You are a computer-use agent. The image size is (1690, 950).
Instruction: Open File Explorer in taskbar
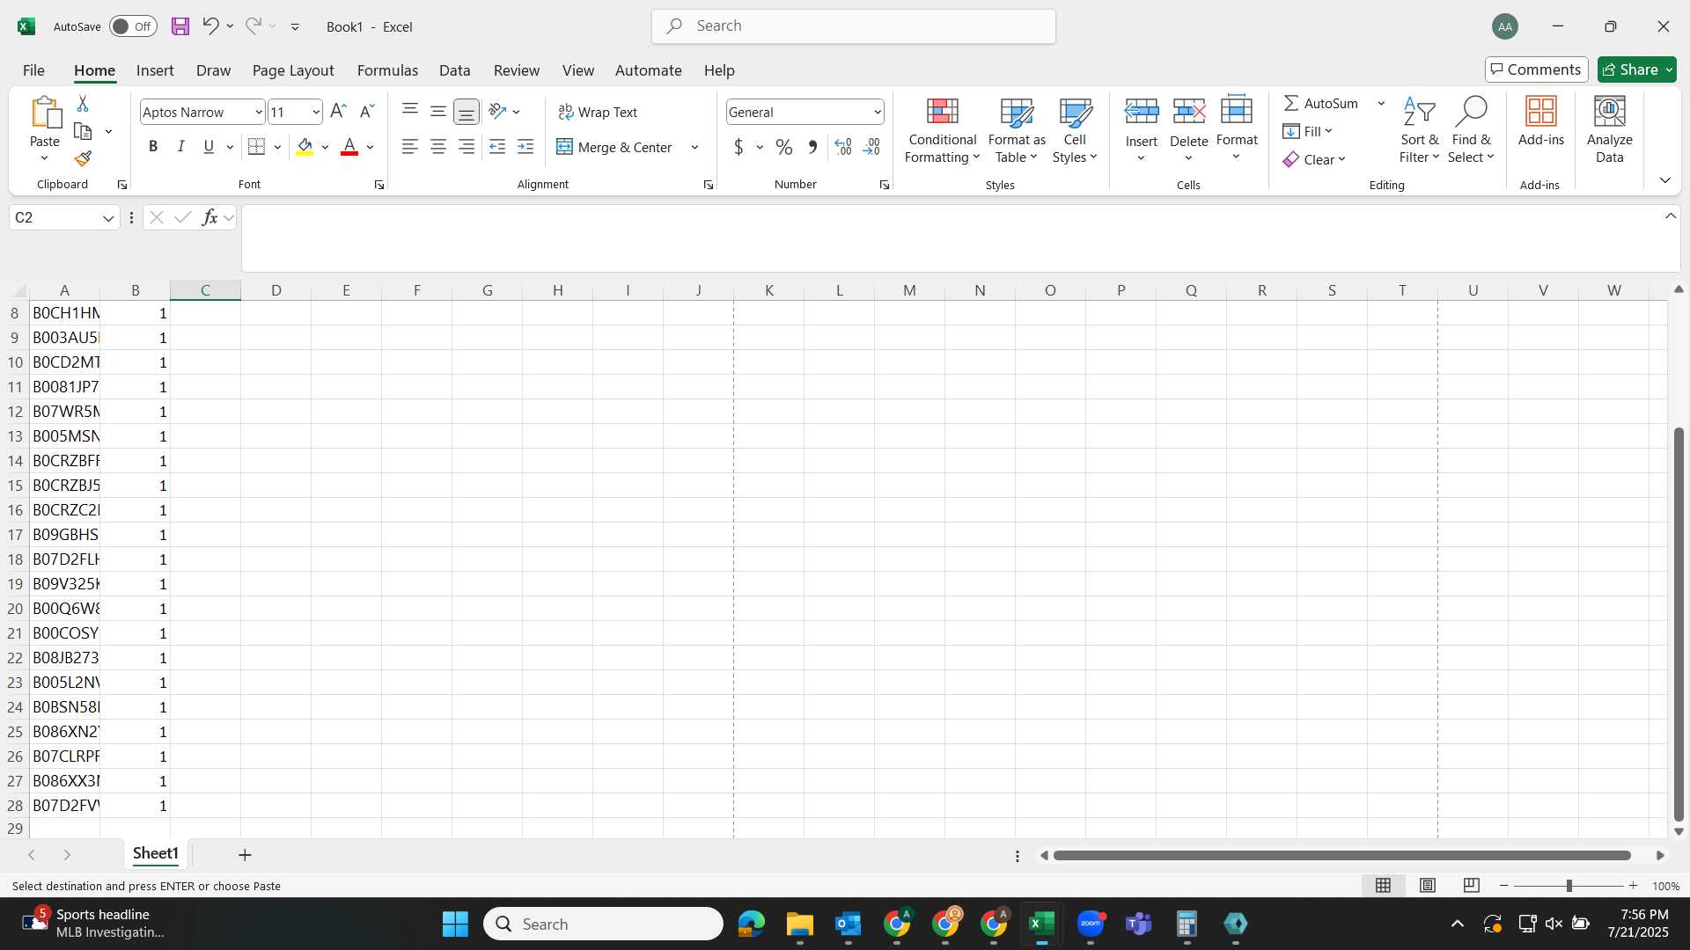799,924
